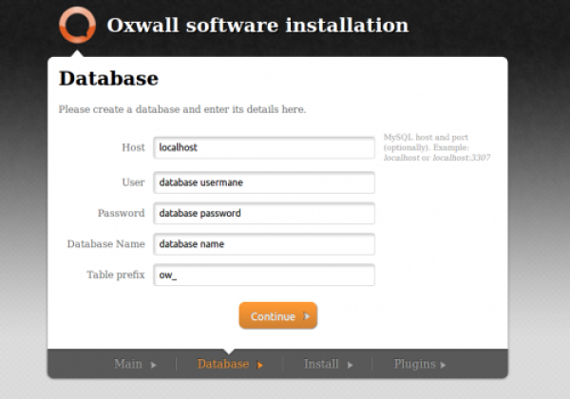Click the 'User' field label
Screen dimensions: 570x399
click(133, 182)
